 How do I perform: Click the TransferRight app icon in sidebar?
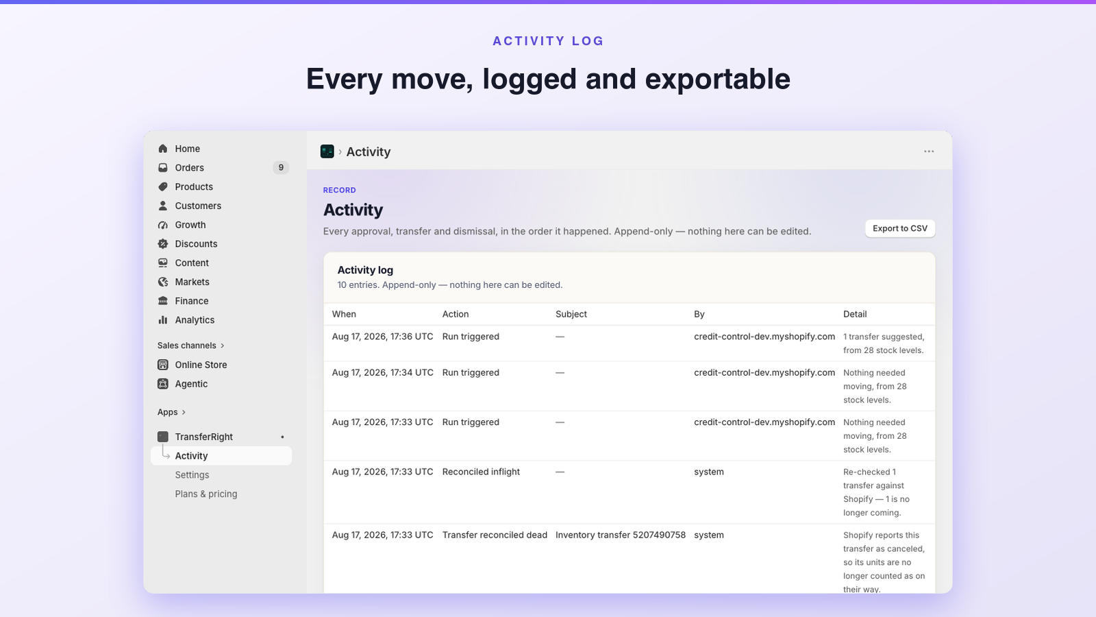(x=163, y=437)
